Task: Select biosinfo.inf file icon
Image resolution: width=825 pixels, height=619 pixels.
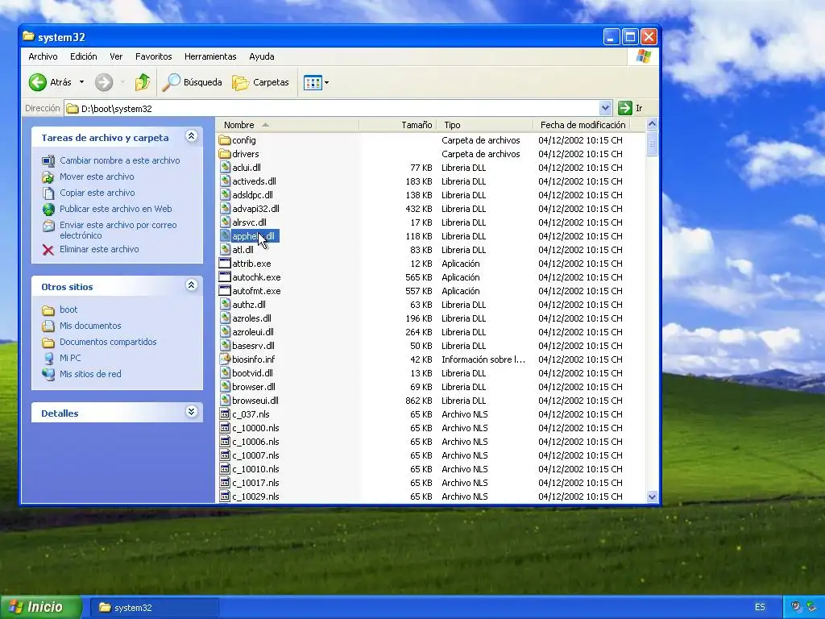Action: click(225, 359)
